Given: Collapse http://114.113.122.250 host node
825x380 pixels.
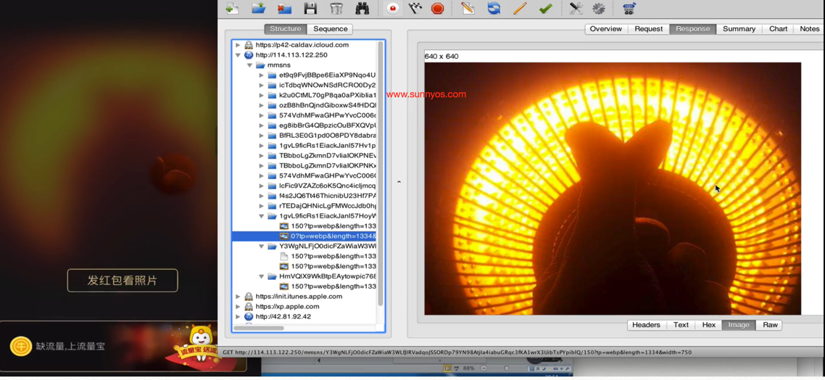Looking at the screenshot, I should (x=238, y=55).
